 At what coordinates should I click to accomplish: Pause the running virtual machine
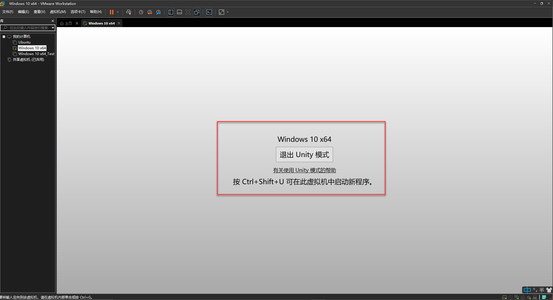click(112, 12)
